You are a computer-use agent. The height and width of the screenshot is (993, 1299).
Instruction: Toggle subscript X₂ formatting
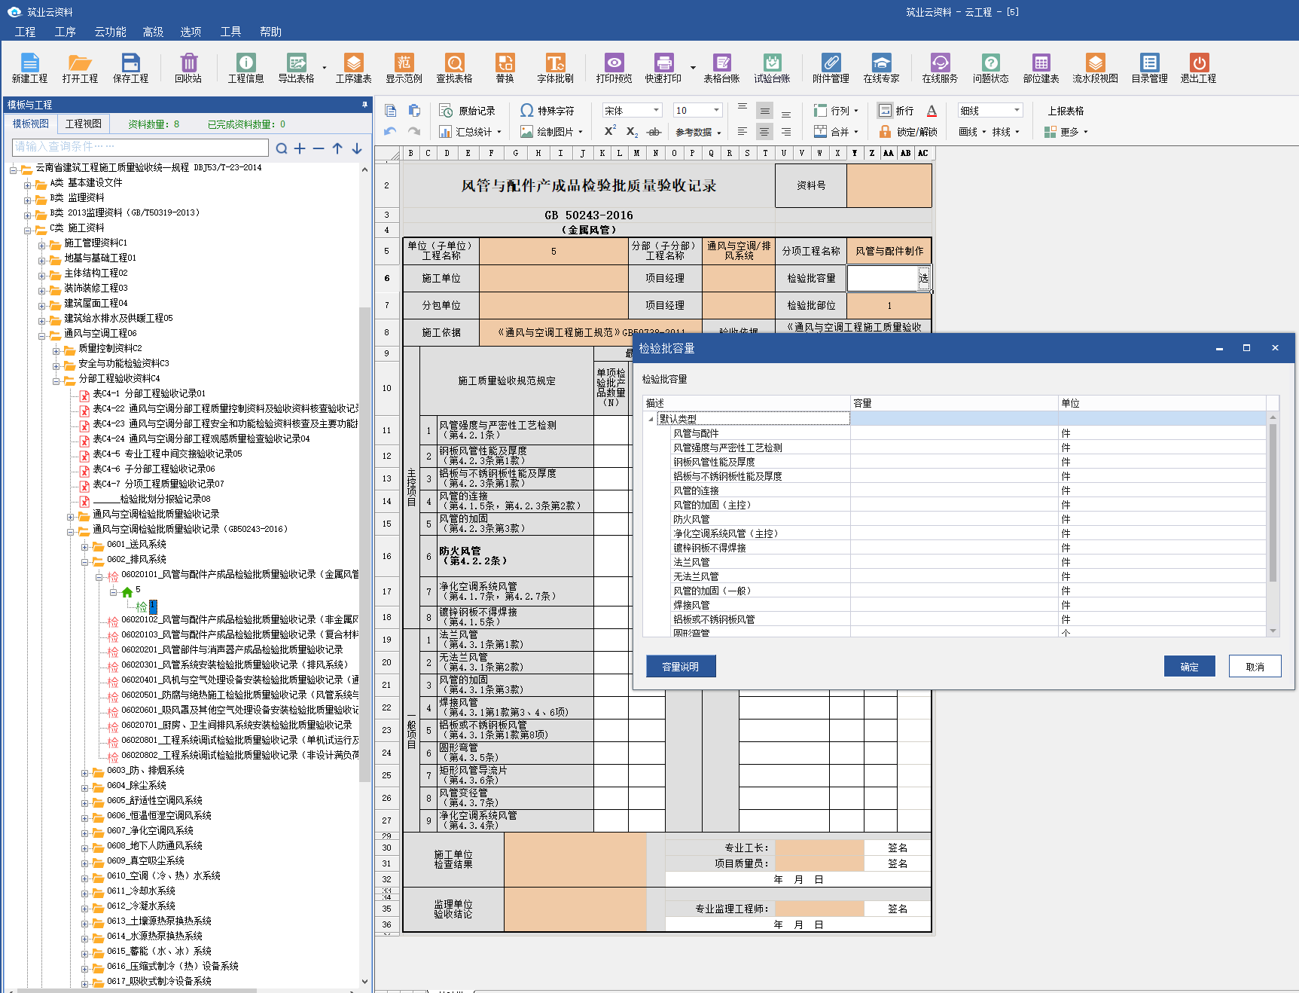[x=633, y=132]
